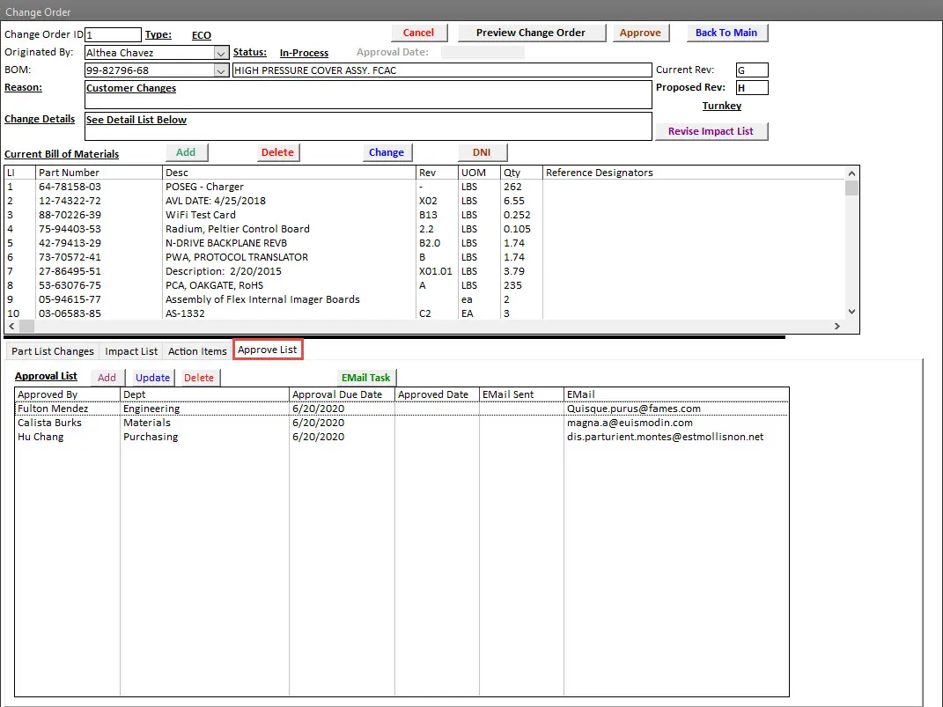The height and width of the screenshot is (707, 943).
Task: Go Back To Main screen
Action: (726, 33)
